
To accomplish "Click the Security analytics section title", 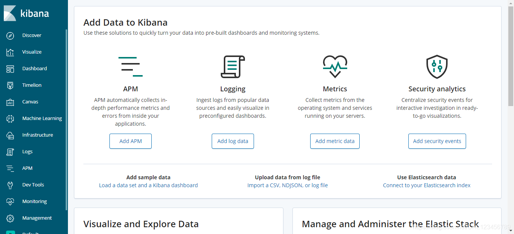I will click(437, 89).
